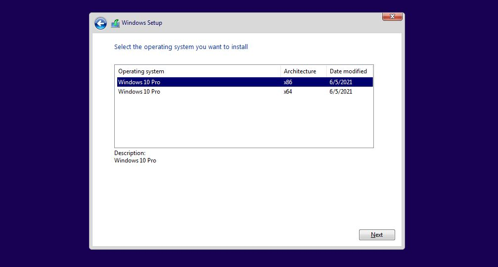This screenshot has height=267, width=498.
Task: Click the x64 architecture cell
Action: coord(288,92)
